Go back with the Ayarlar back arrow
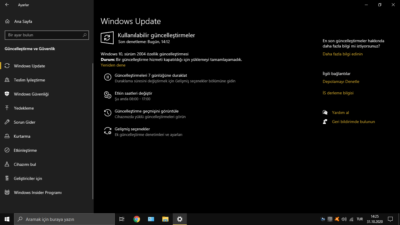The image size is (400, 225). (x=7, y=5)
